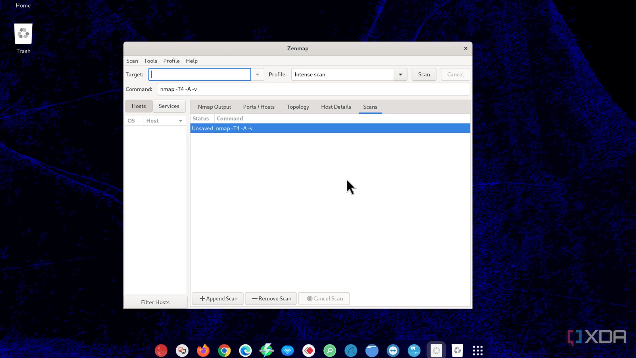636x358 pixels.
Task: Launch Google Chrome from the dock
Action: (224, 350)
